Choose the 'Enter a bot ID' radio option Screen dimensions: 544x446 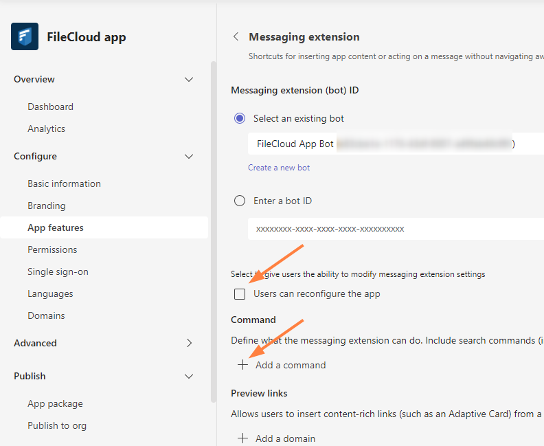[x=240, y=201]
